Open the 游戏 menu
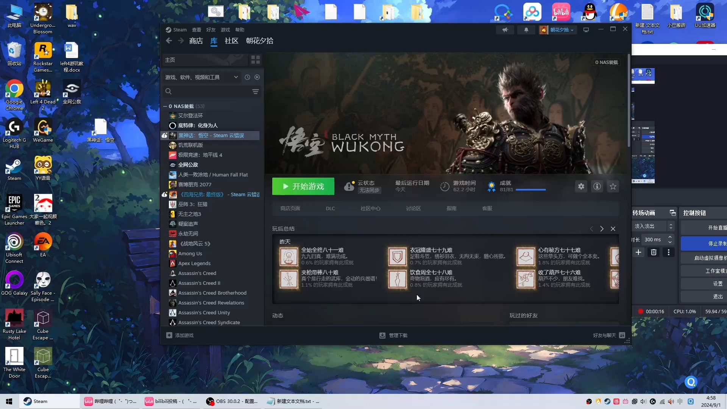Image resolution: width=727 pixels, height=409 pixels. [x=225, y=30]
